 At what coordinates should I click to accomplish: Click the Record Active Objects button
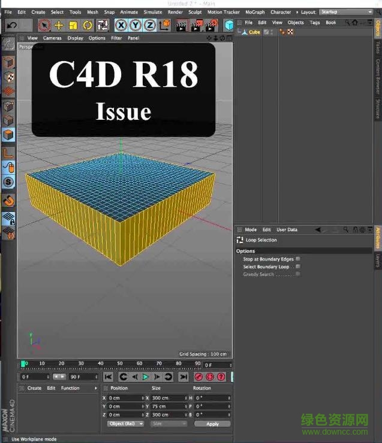click(198, 377)
